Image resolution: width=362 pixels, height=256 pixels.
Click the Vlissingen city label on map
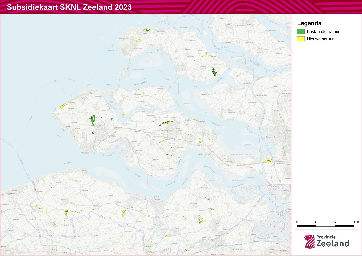coord(85,153)
